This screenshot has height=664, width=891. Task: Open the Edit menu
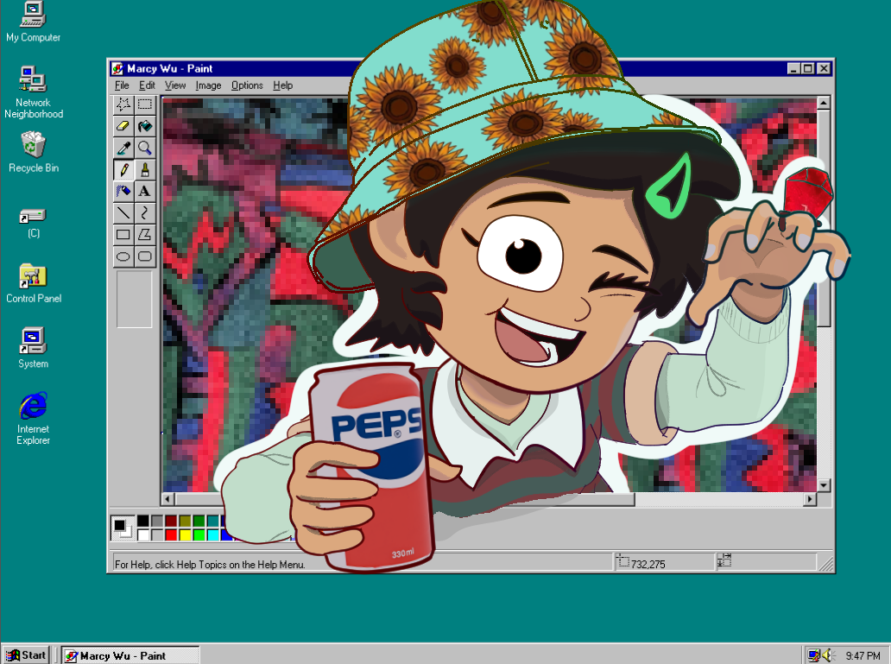coord(147,85)
